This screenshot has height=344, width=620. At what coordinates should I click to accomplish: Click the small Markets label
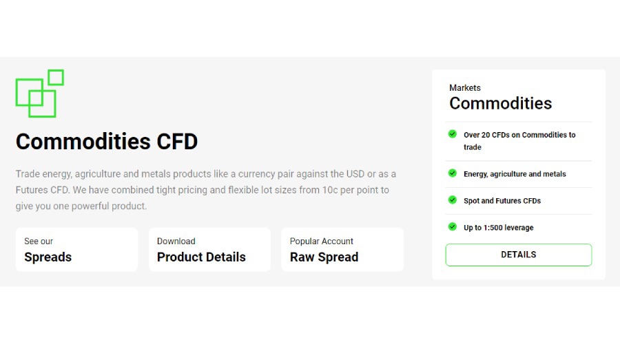(x=465, y=88)
